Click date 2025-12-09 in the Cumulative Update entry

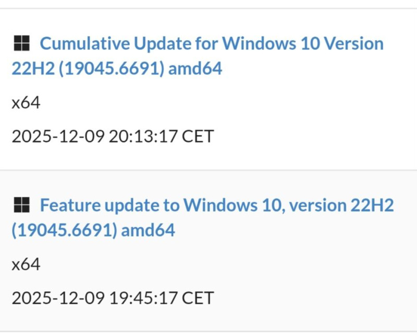(58, 137)
